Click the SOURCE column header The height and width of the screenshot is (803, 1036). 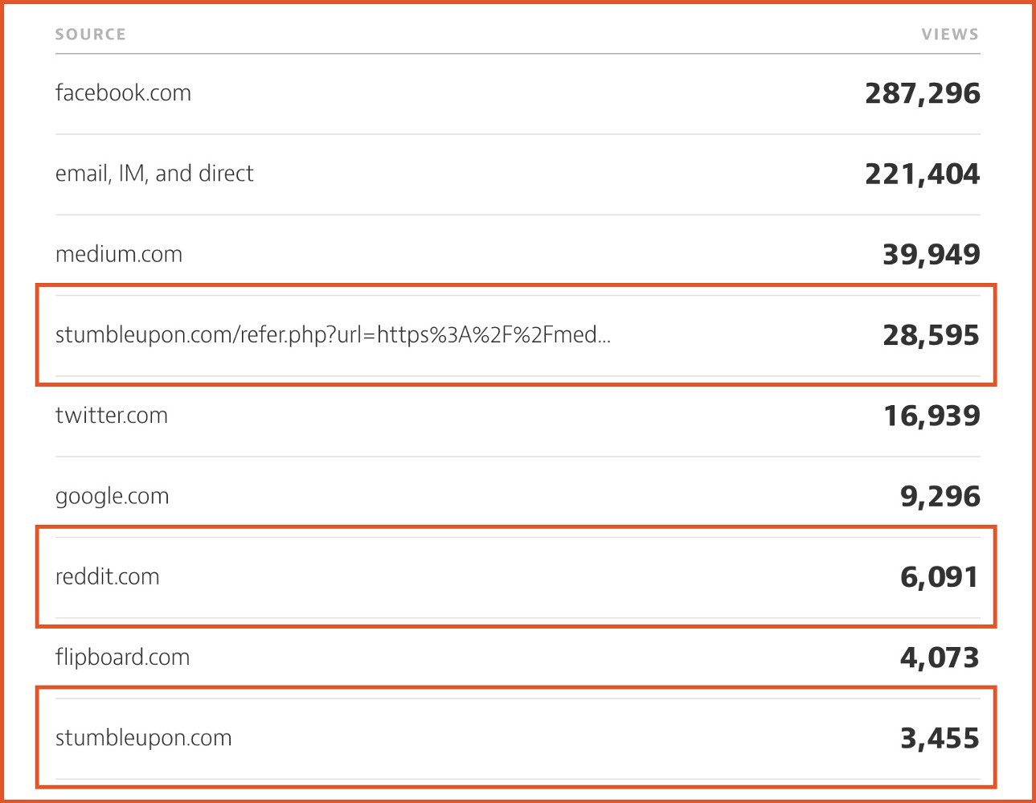tap(90, 35)
